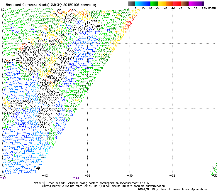Click note 'Black circles indicate possible contamination'
The width and height of the screenshot is (217, 191).
134,186
